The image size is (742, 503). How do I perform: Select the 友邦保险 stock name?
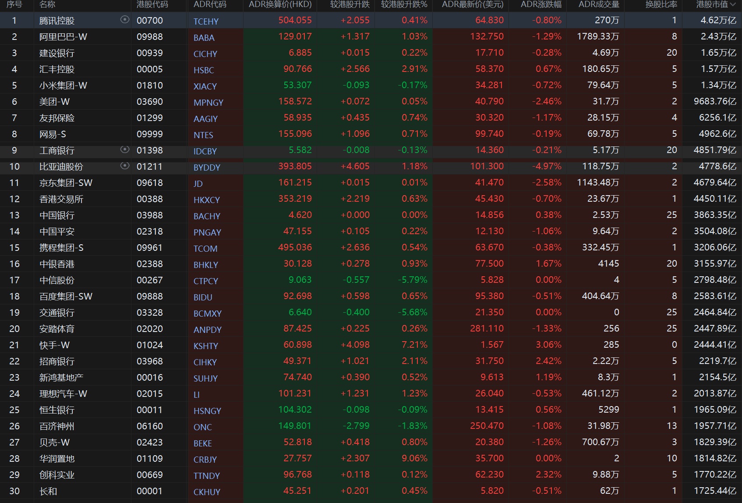click(57, 118)
